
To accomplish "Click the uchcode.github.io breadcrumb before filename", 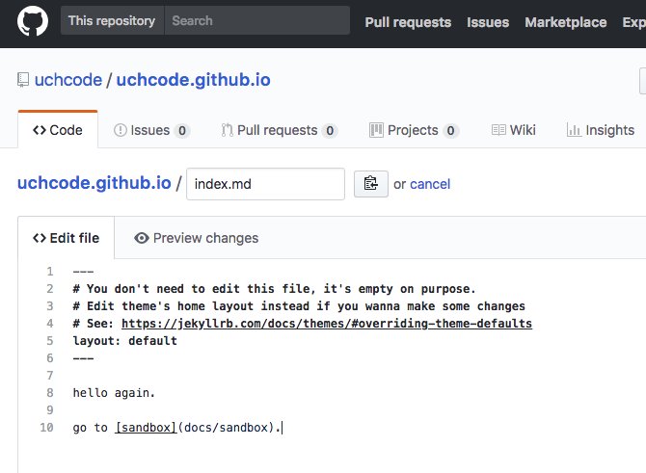I will pyautogui.click(x=94, y=183).
